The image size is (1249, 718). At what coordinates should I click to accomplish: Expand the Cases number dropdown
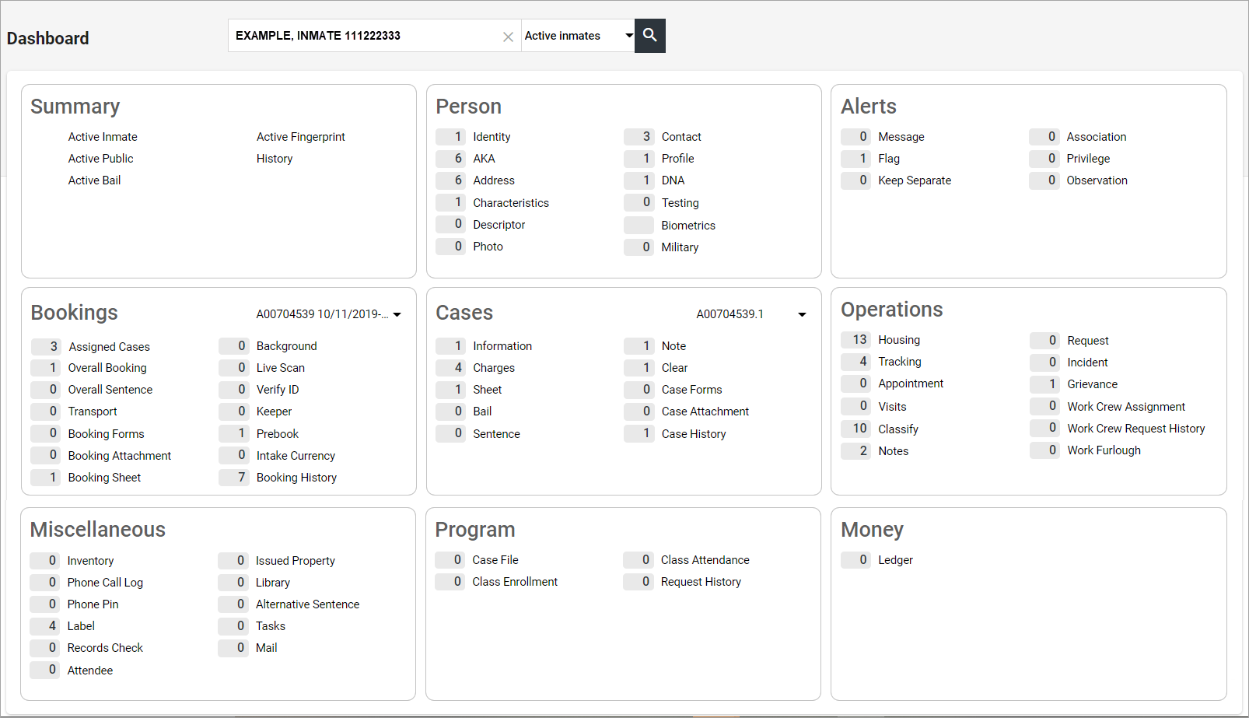point(750,314)
